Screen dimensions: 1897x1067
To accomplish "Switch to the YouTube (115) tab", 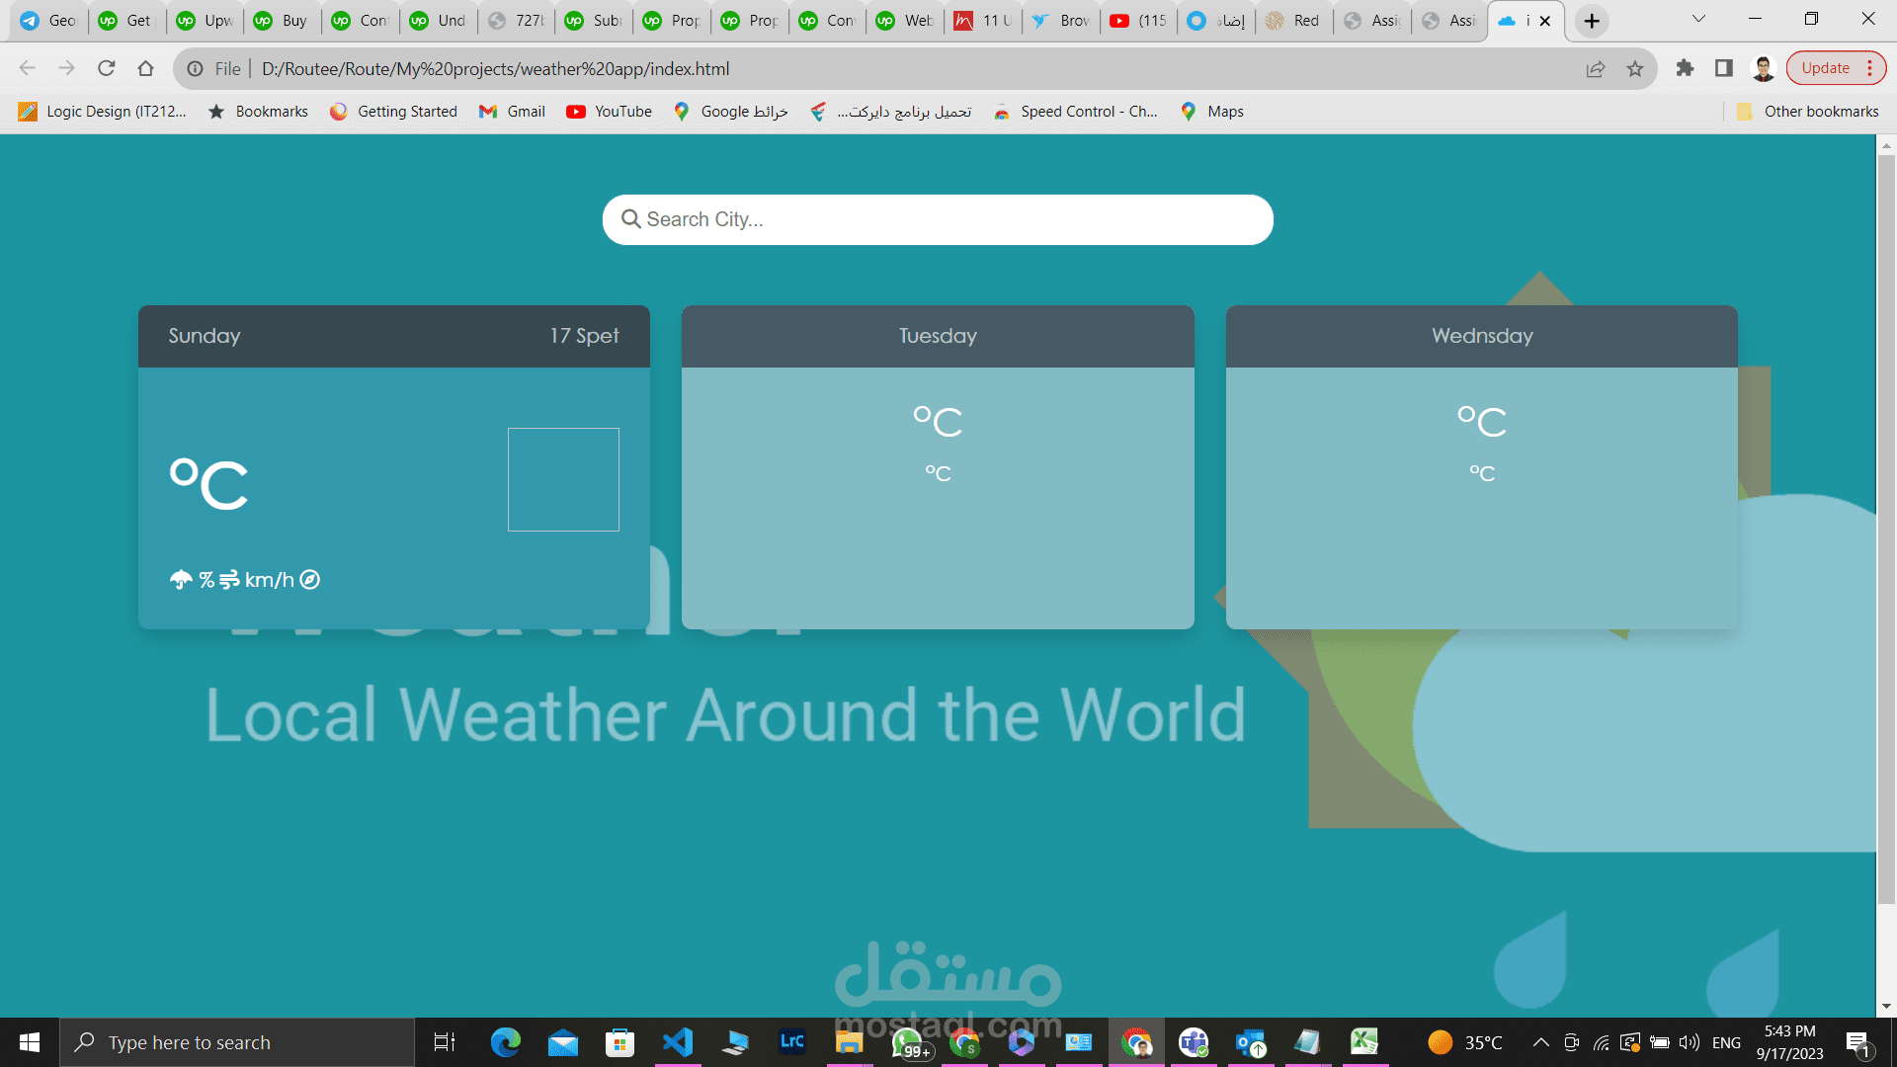I will pyautogui.click(x=1136, y=20).
